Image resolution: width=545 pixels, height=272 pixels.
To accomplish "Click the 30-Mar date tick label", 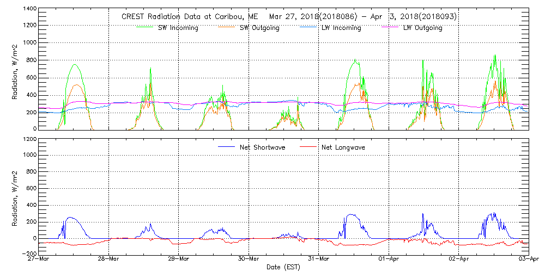I will point(249,259).
